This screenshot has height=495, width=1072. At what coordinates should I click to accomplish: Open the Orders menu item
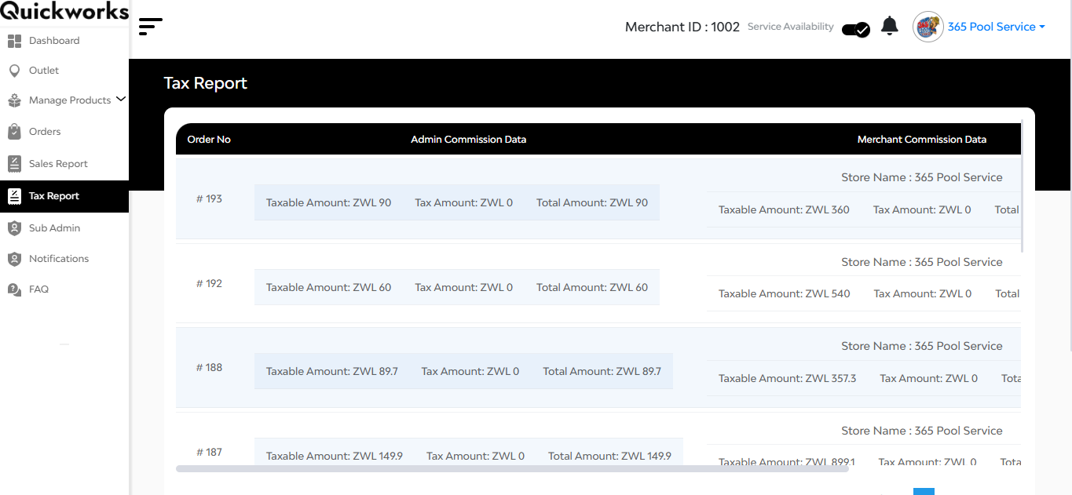click(x=45, y=132)
